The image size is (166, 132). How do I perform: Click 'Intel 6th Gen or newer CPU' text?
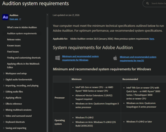point(89,87)
